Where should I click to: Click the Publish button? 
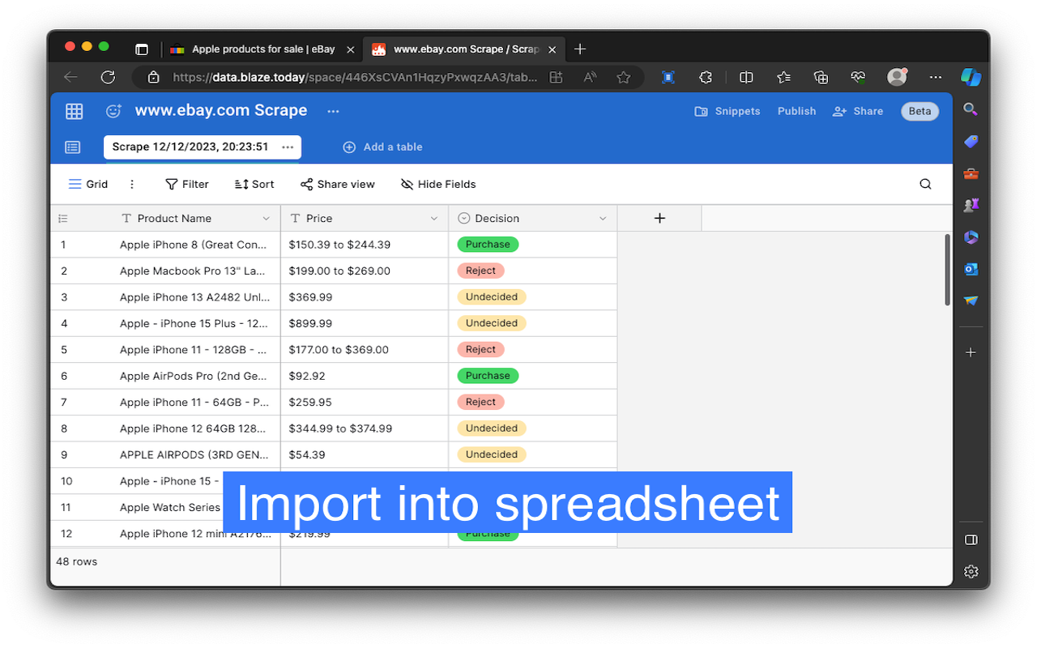[x=796, y=111]
